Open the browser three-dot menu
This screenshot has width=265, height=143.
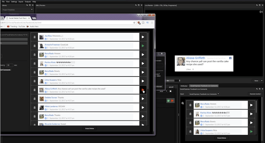pos(152,23)
